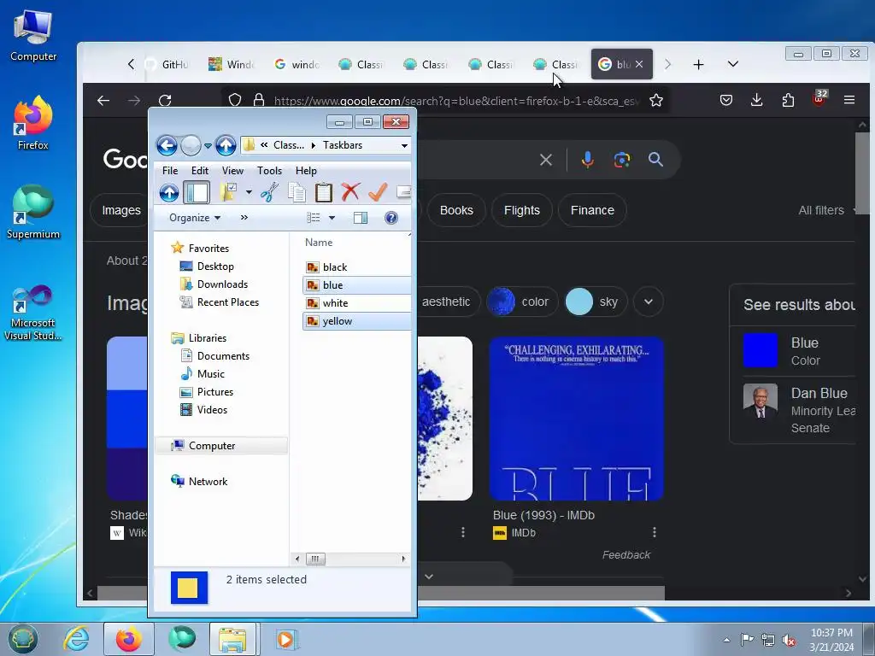
Task: Open Firefox Extensions puzzle icon
Action: (788, 101)
